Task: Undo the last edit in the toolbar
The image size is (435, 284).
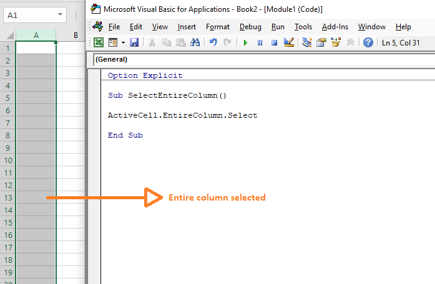Action: tap(213, 43)
